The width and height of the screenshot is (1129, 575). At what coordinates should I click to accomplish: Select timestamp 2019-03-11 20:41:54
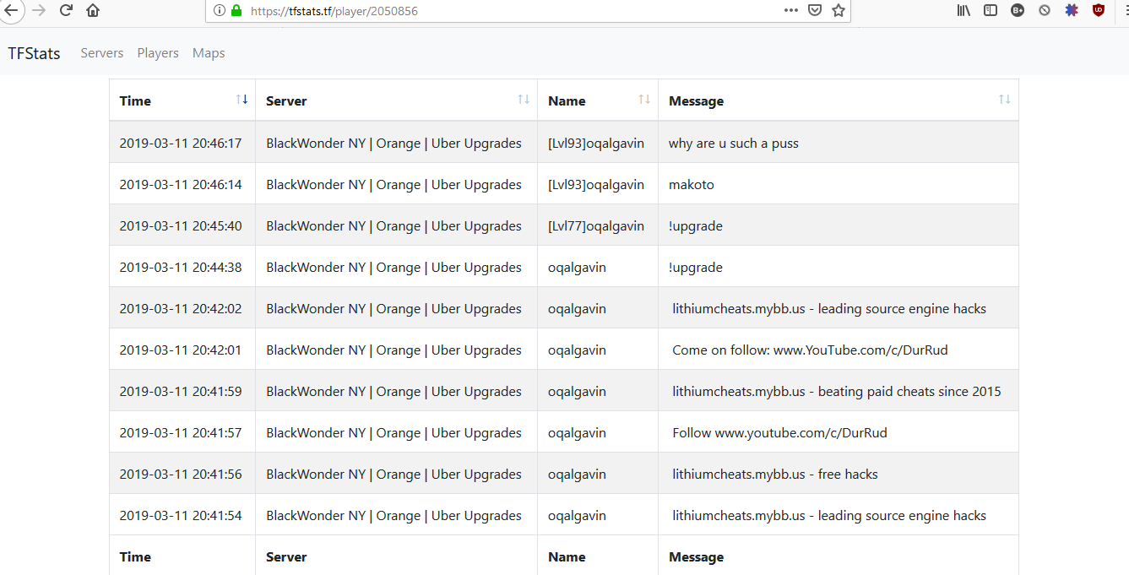[x=181, y=515]
